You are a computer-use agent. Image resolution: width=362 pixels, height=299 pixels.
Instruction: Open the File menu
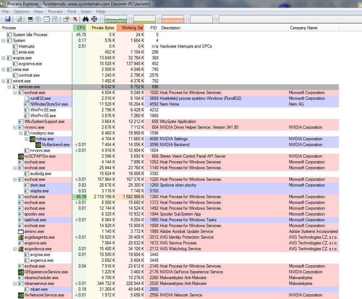point(5,12)
